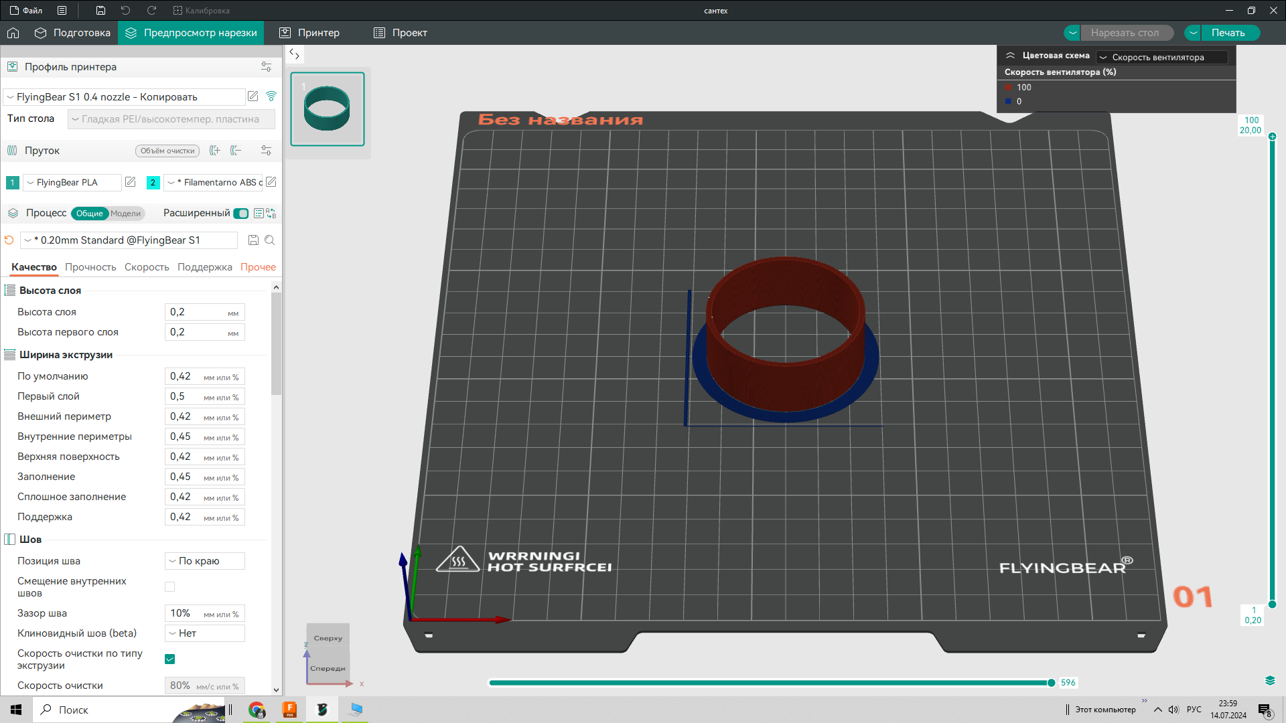
Task: Click the Печать button
Action: pyautogui.click(x=1228, y=33)
